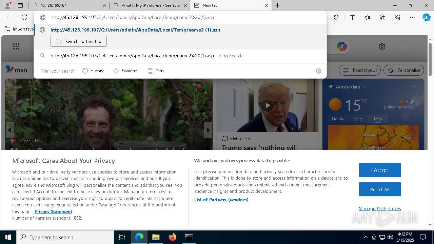Open the Copilot sidebar icon
The height and width of the screenshot is (244, 434).
pos(427,17)
